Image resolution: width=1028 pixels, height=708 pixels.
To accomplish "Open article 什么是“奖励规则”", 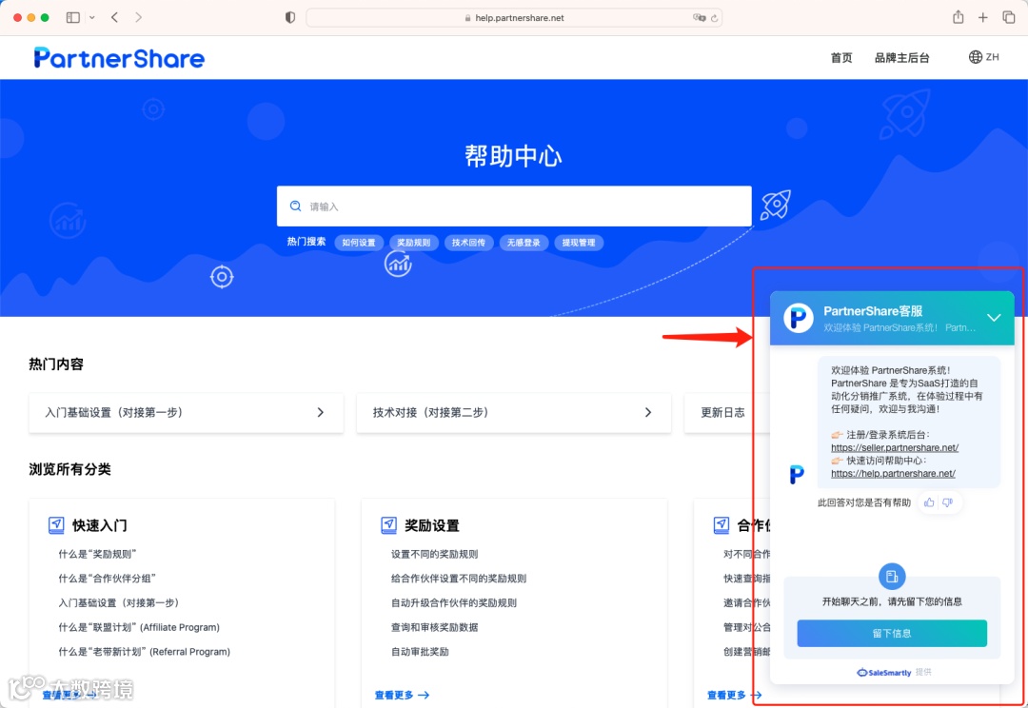I will click(97, 554).
